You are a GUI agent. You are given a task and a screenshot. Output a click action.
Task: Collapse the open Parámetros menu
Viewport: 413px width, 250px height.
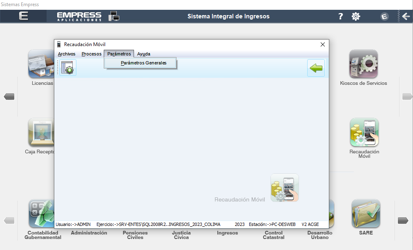tap(119, 54)
